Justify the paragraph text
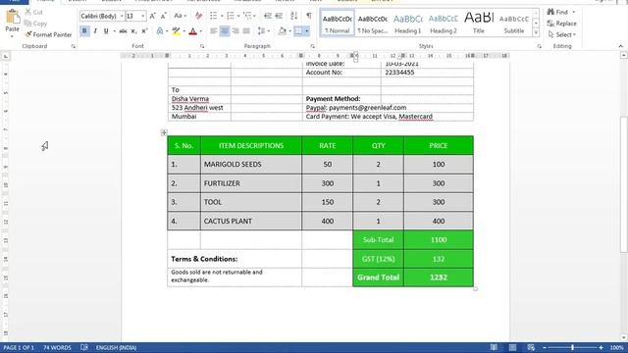This screenshot has height=353, width=628. point(246,30)
